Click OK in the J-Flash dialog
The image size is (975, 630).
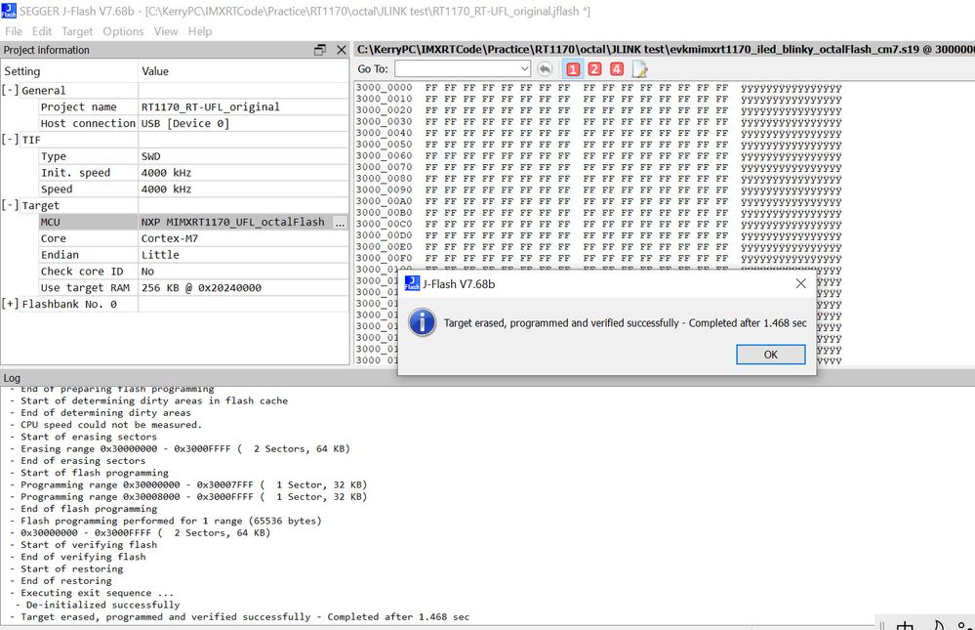770,355
